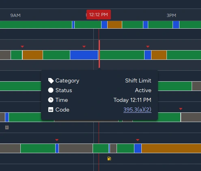Click the Status label in the tooltip
The width and height of the screenshot is (201, 171).
click(x=64, y=90)
